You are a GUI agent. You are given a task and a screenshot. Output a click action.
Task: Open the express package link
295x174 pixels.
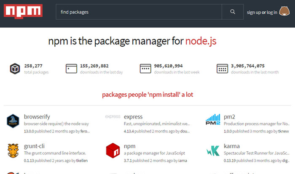pos(133,117)
